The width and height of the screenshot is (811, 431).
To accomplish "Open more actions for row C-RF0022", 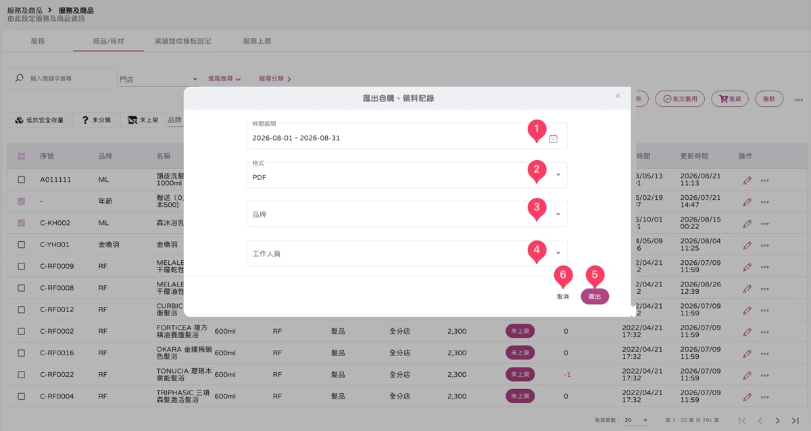I will pos(765,375).
